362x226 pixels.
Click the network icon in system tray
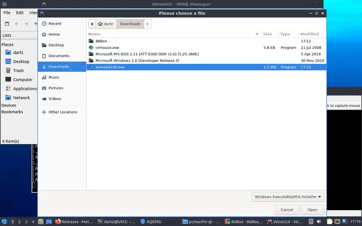pyautogui.click(x=337, y=222)
